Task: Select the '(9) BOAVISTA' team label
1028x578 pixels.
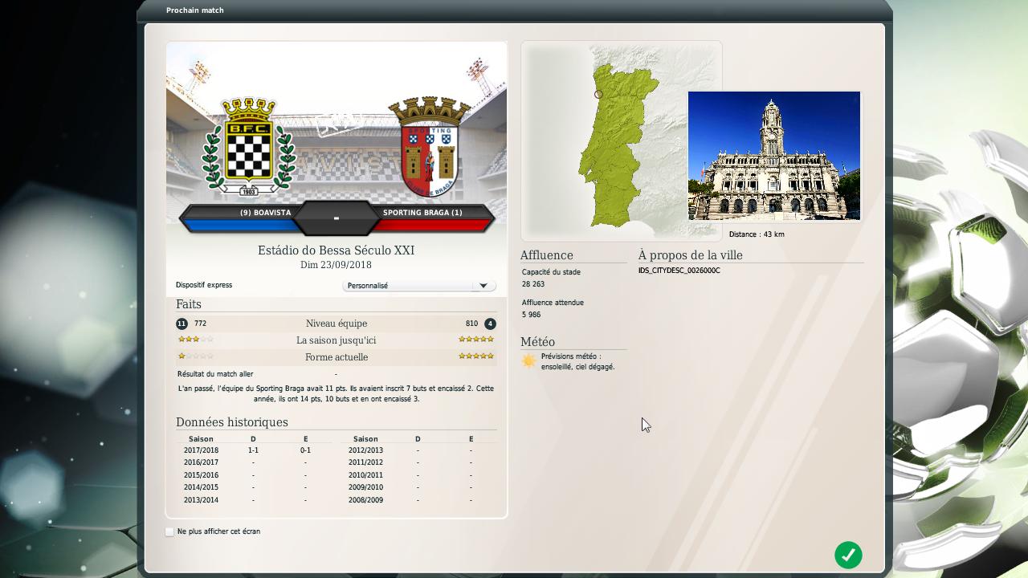Action: (x=265, y=213)
